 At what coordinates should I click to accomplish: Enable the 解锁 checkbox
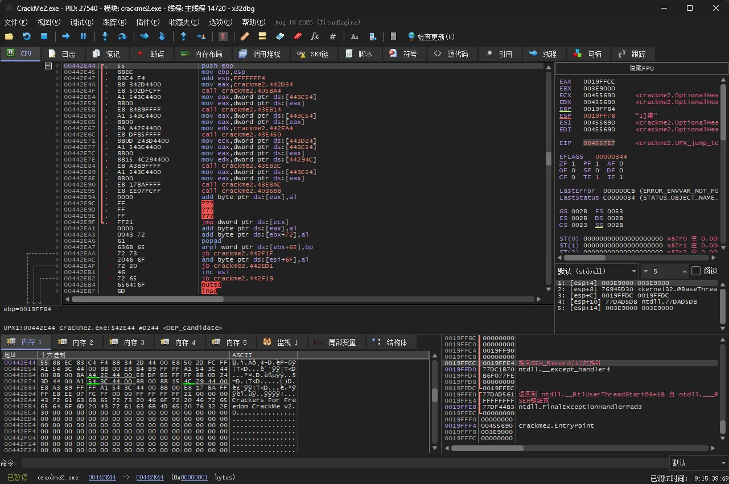[x=695, y=271]
